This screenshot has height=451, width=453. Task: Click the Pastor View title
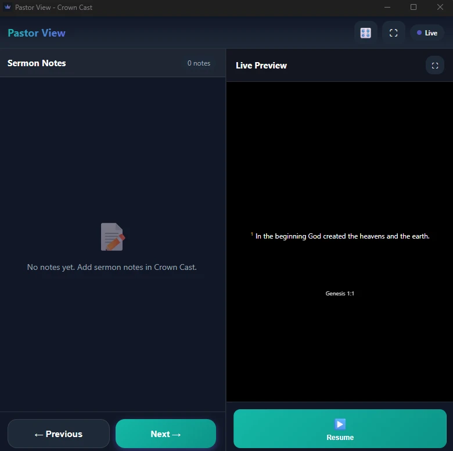coord(37,33)
